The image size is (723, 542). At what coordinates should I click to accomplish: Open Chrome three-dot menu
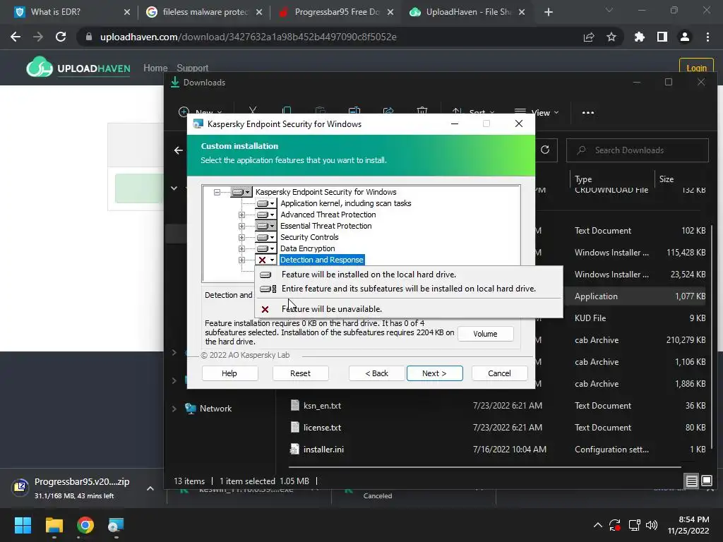[707, 37]
